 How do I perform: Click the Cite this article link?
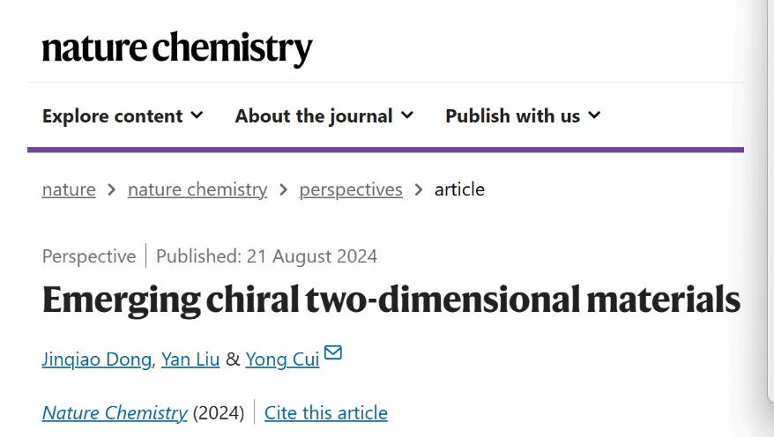(x=326, y=412)
